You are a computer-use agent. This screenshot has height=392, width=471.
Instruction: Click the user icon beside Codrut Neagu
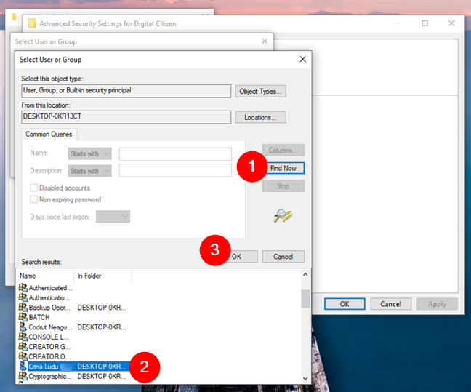[x=23, y=327]
